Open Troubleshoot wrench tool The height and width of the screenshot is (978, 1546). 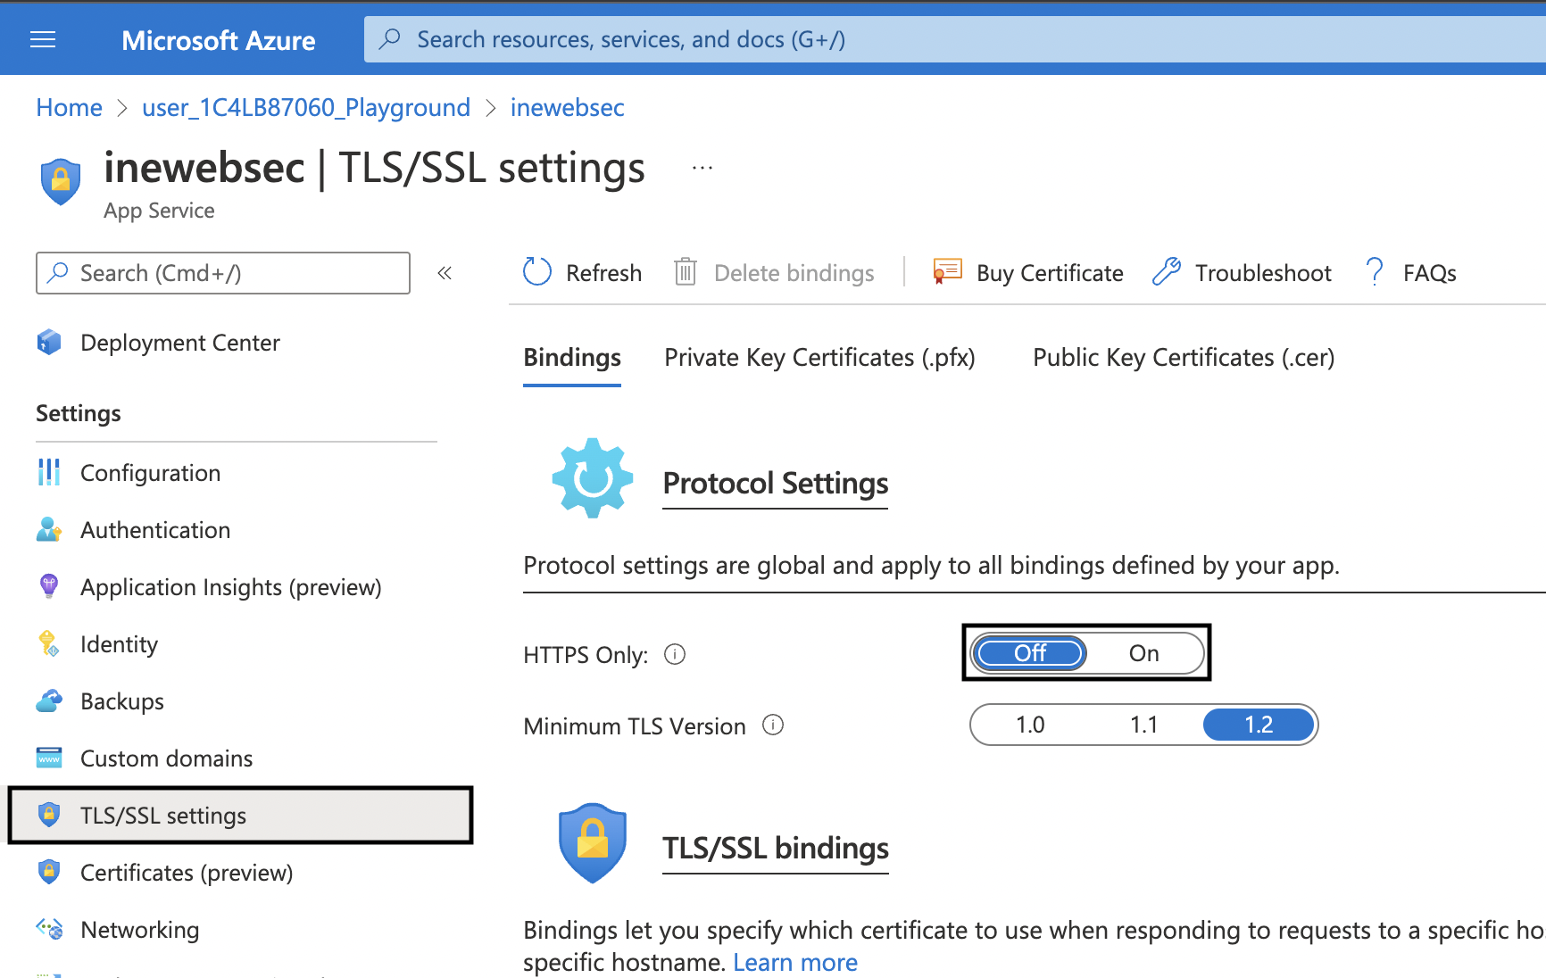1167,271
